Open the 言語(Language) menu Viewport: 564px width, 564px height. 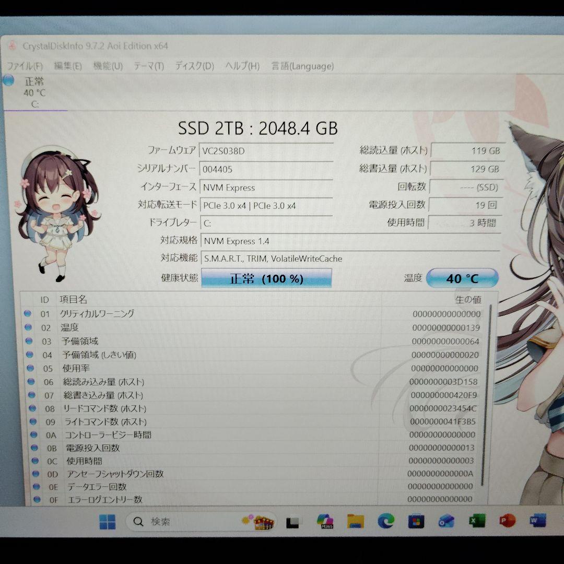pos(301,66)
